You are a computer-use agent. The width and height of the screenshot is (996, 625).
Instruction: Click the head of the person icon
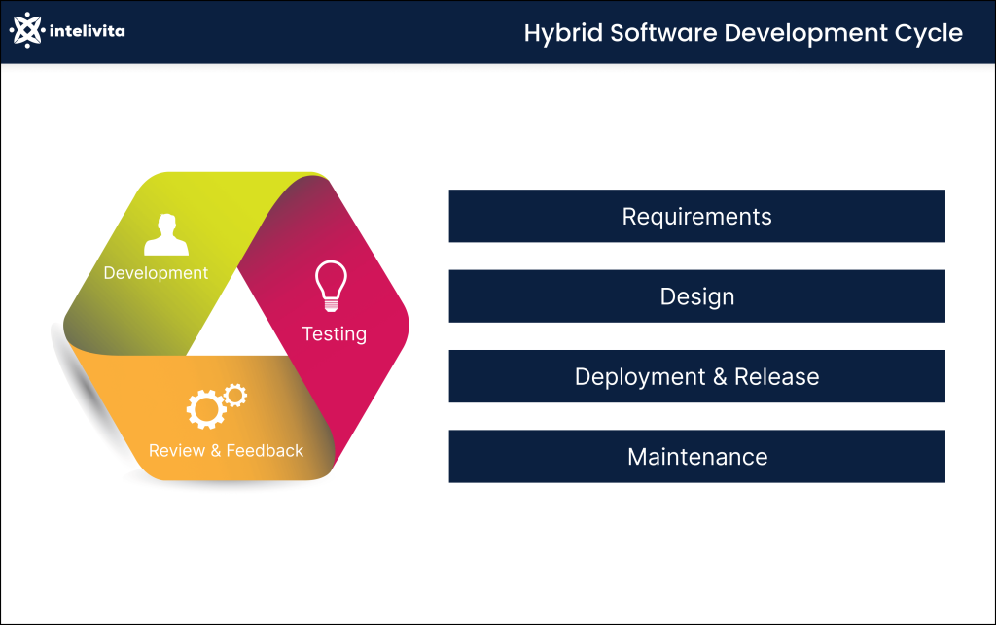tap(167, 220)
